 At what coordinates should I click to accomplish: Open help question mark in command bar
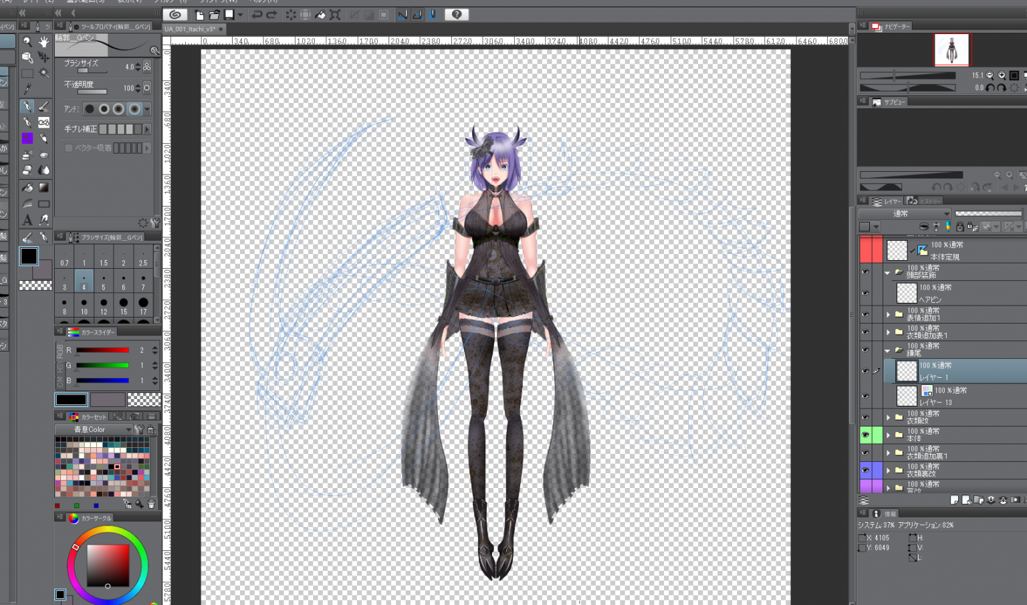(x=457, y=15)
